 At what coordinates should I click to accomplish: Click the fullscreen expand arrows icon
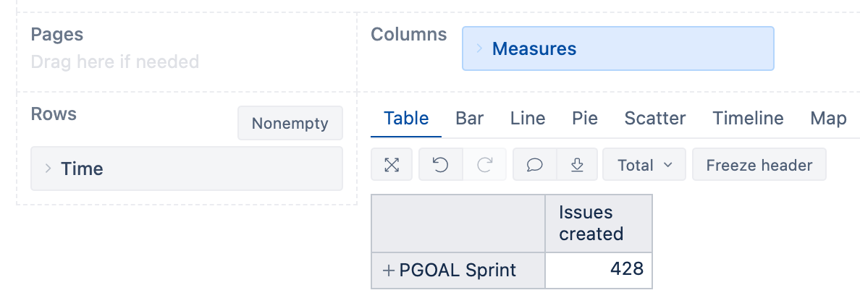[x=392, y=165]
